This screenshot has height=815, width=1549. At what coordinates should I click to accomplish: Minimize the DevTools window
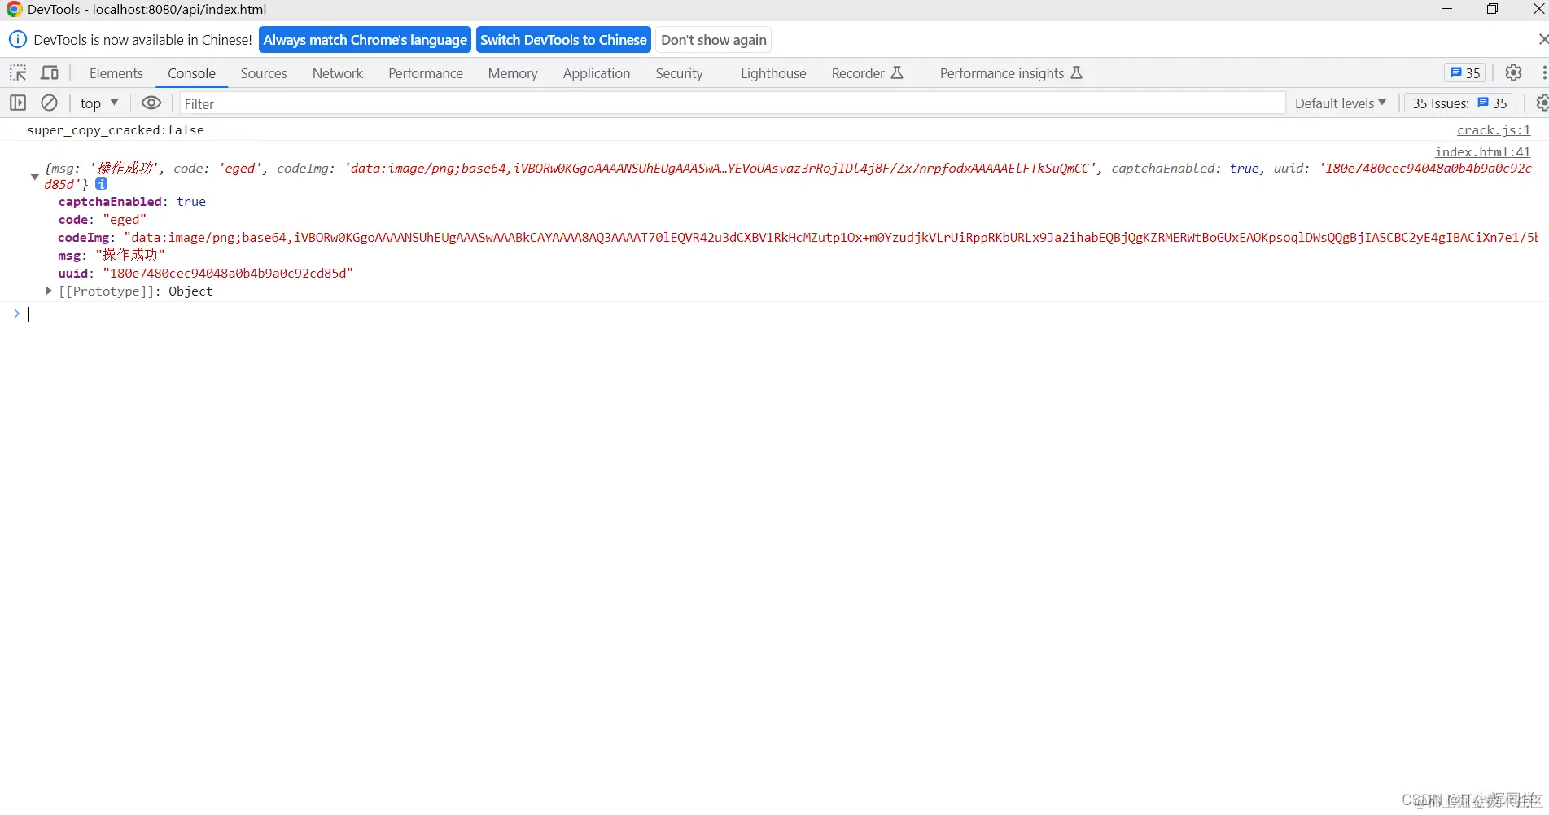[1446, 9]
